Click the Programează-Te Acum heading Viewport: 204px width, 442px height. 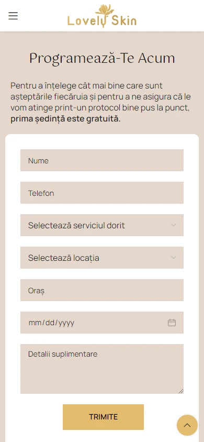pyautogui.click(x=102, y=58)
